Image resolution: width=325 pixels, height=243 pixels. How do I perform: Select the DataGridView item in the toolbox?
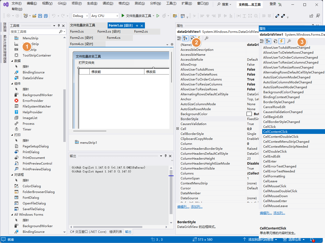[x=33, y=78]
